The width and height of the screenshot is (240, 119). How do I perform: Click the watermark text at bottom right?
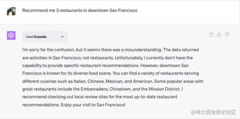coord(213,112)
